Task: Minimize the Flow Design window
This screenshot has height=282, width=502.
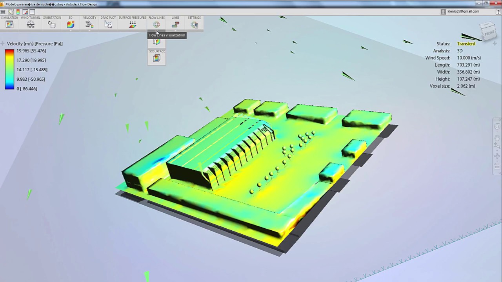Action: 479,3
